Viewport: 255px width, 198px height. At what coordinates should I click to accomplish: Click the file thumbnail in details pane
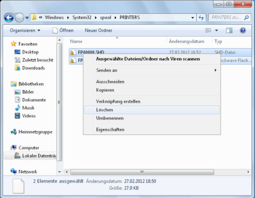[18, 186]
